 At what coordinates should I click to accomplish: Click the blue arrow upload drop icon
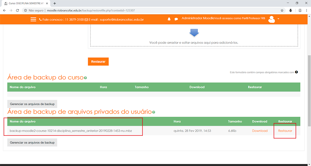pyautogui.click(x=194, y=33)
